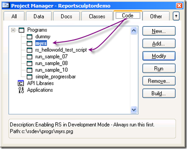Click the myrs program file icon
This screenshot has width=187, height=149.
click(29, 43)
